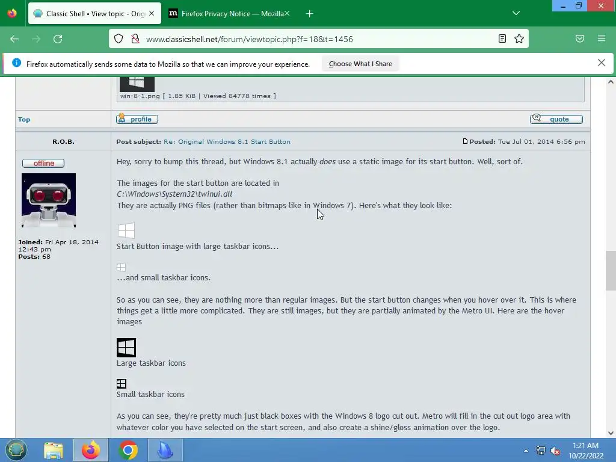Close the Classic Shell tab
The image size is (616, 462).
pos(152,13)
